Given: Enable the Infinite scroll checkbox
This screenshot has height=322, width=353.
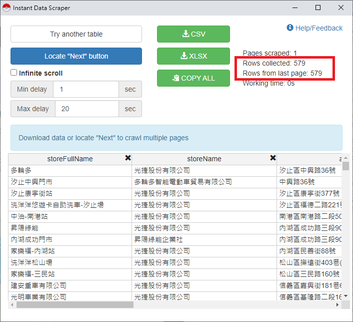Looking at the screenshot, I should [x=13, y=73].
